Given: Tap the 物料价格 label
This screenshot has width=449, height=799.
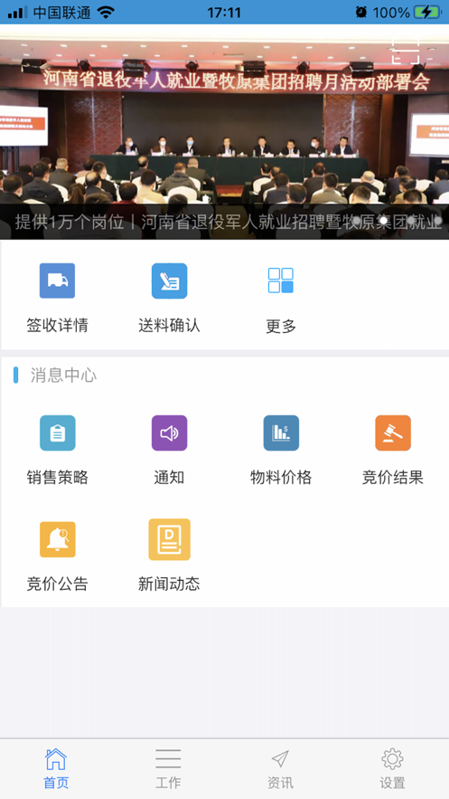Looking at the screenshot, I should (x=281, y=478).
